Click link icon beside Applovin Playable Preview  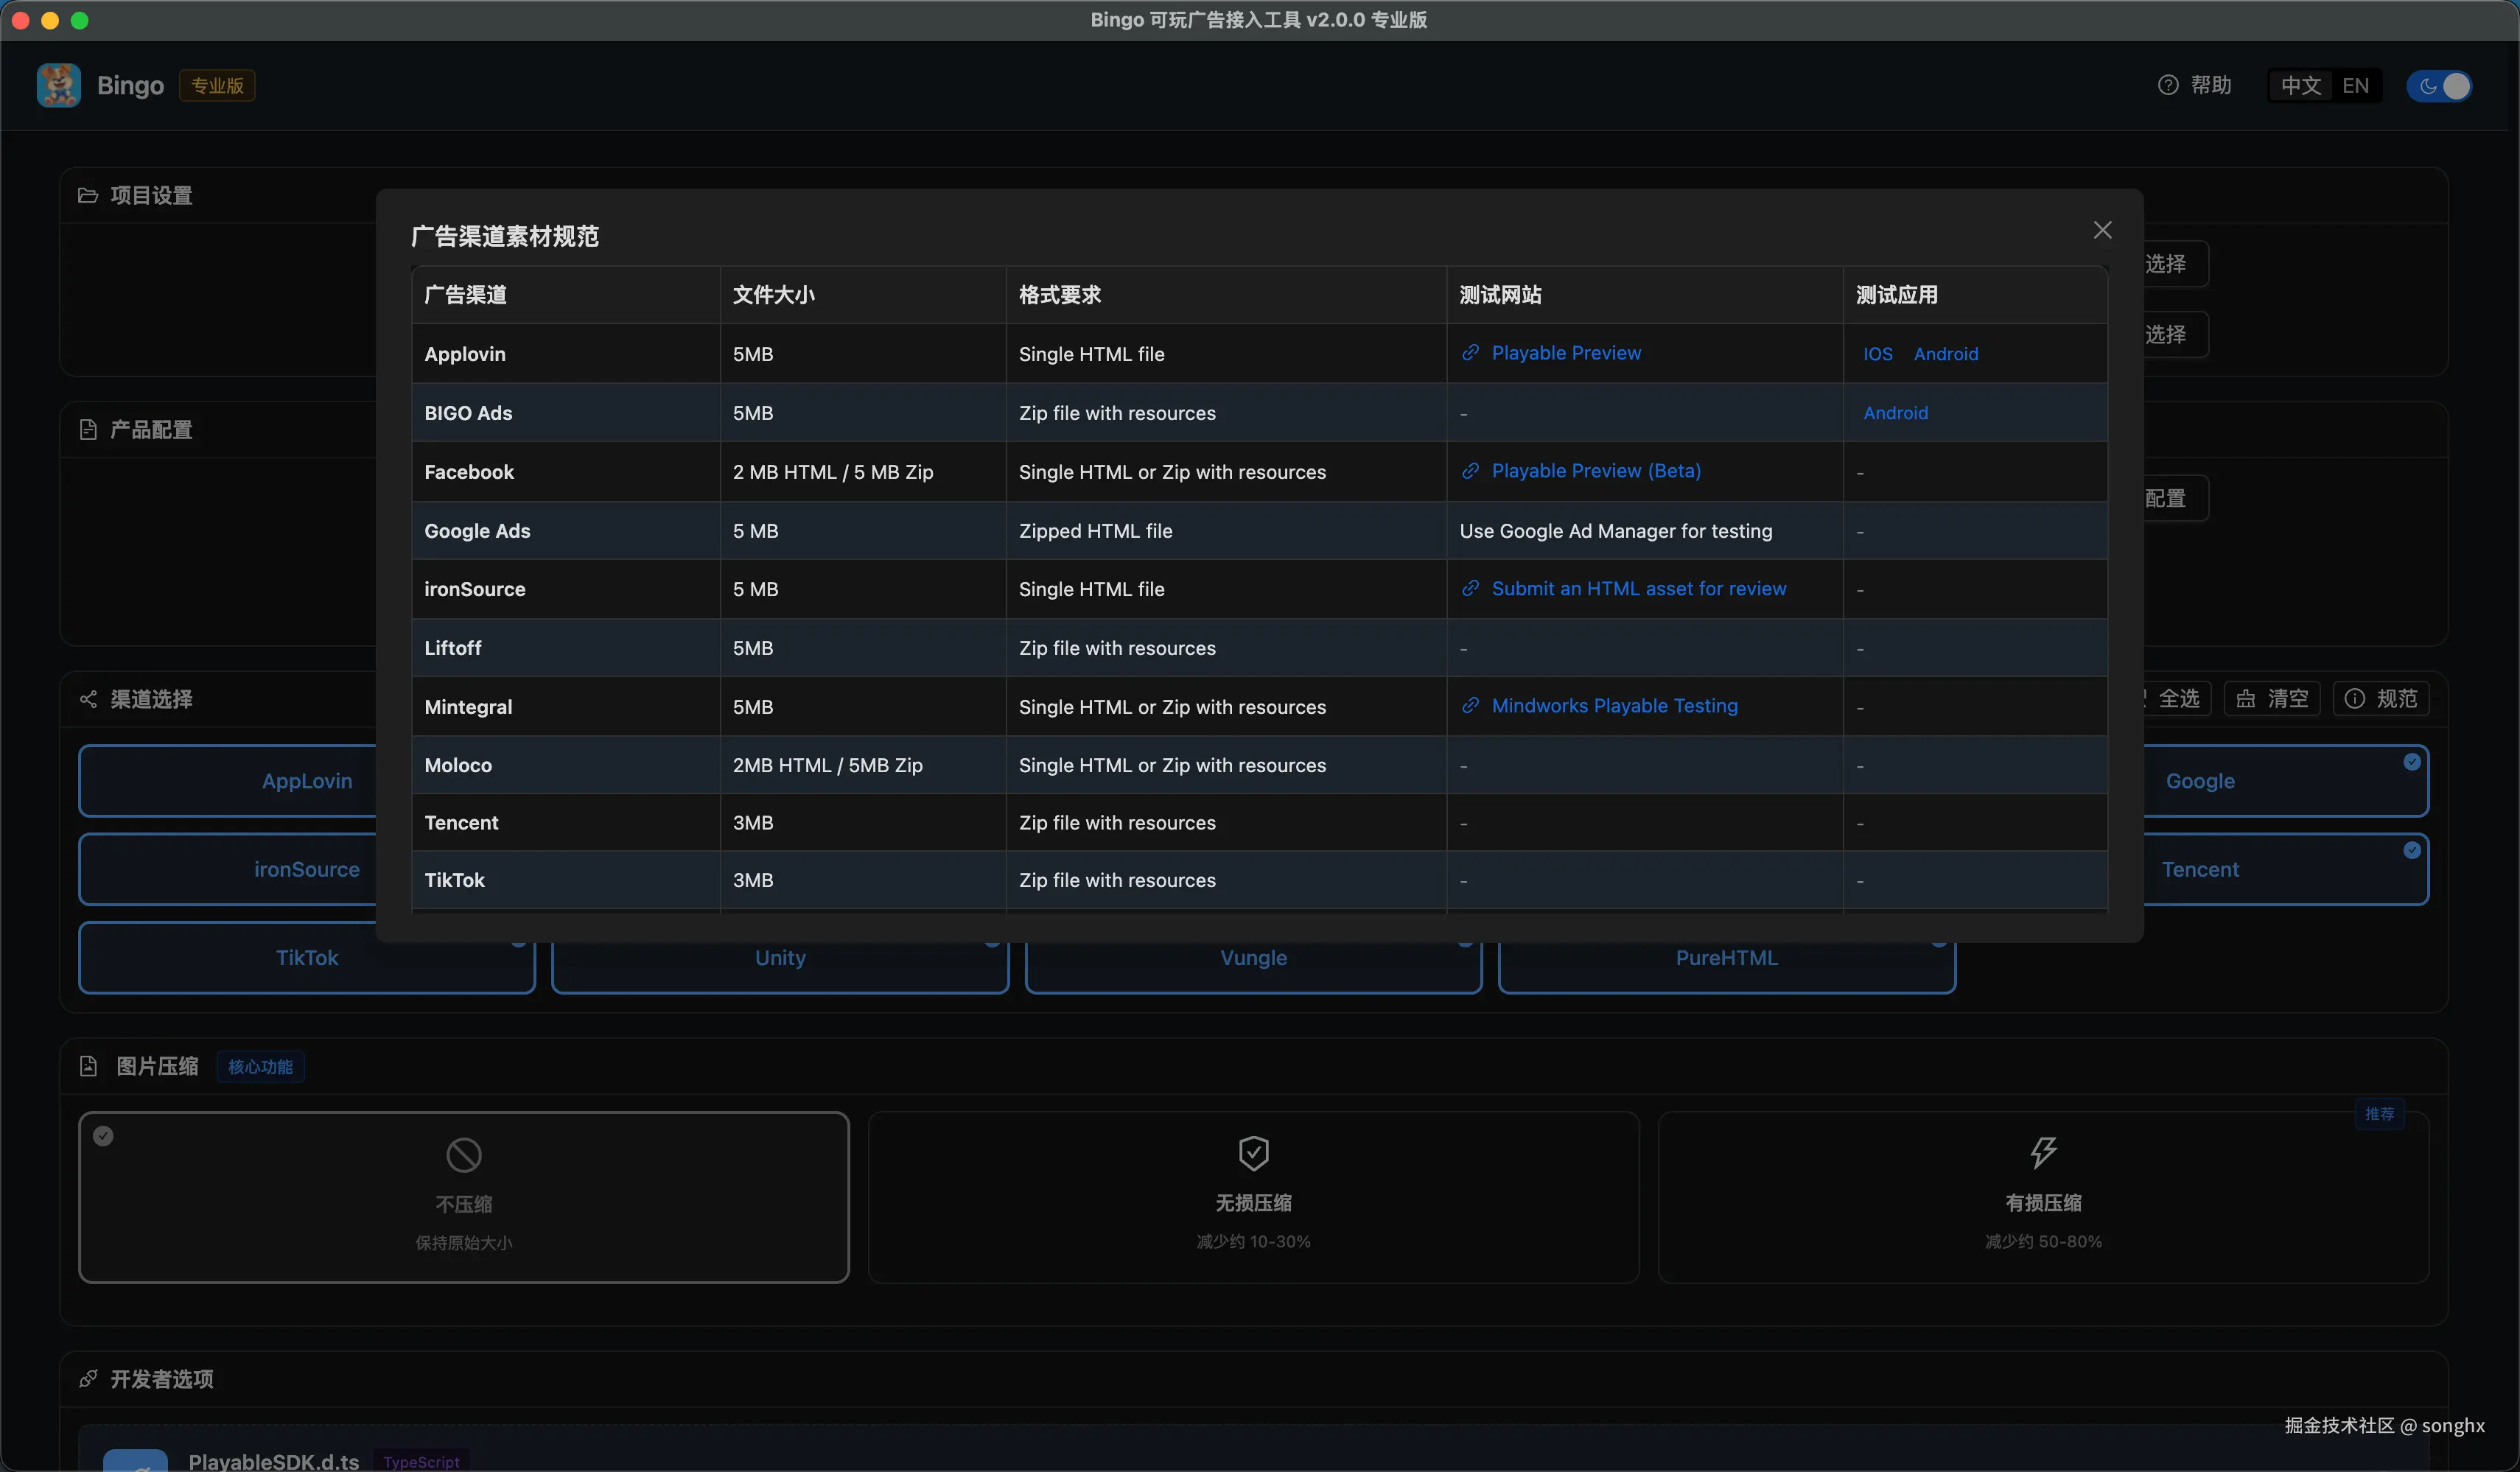[1470, 353]
